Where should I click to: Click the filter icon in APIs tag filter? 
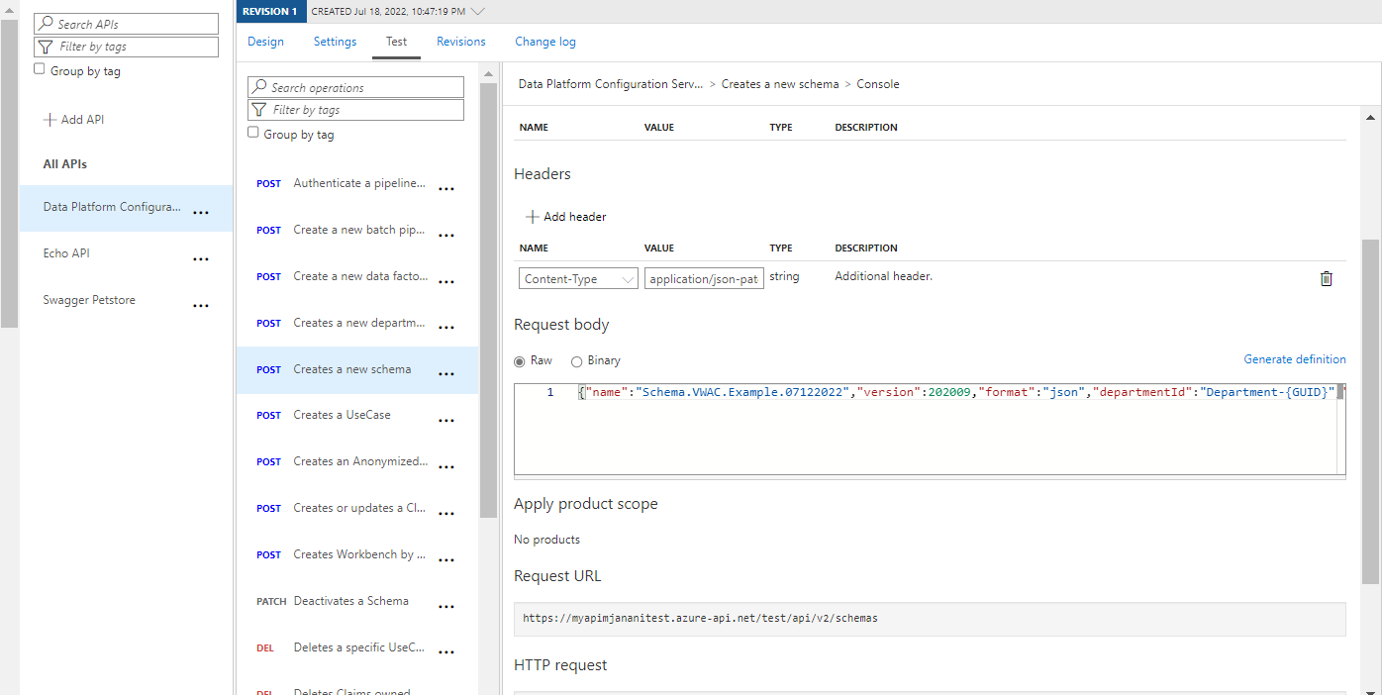pos(45,47)
